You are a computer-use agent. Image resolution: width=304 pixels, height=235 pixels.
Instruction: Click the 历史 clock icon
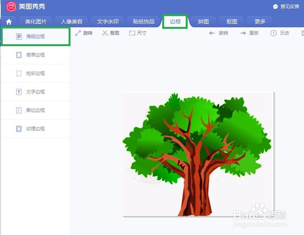pos(273,33)
